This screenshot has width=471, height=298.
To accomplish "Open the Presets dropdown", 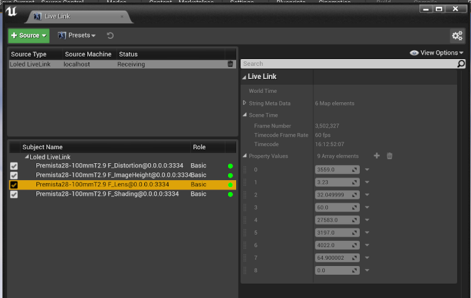I will tap(77, 36).
